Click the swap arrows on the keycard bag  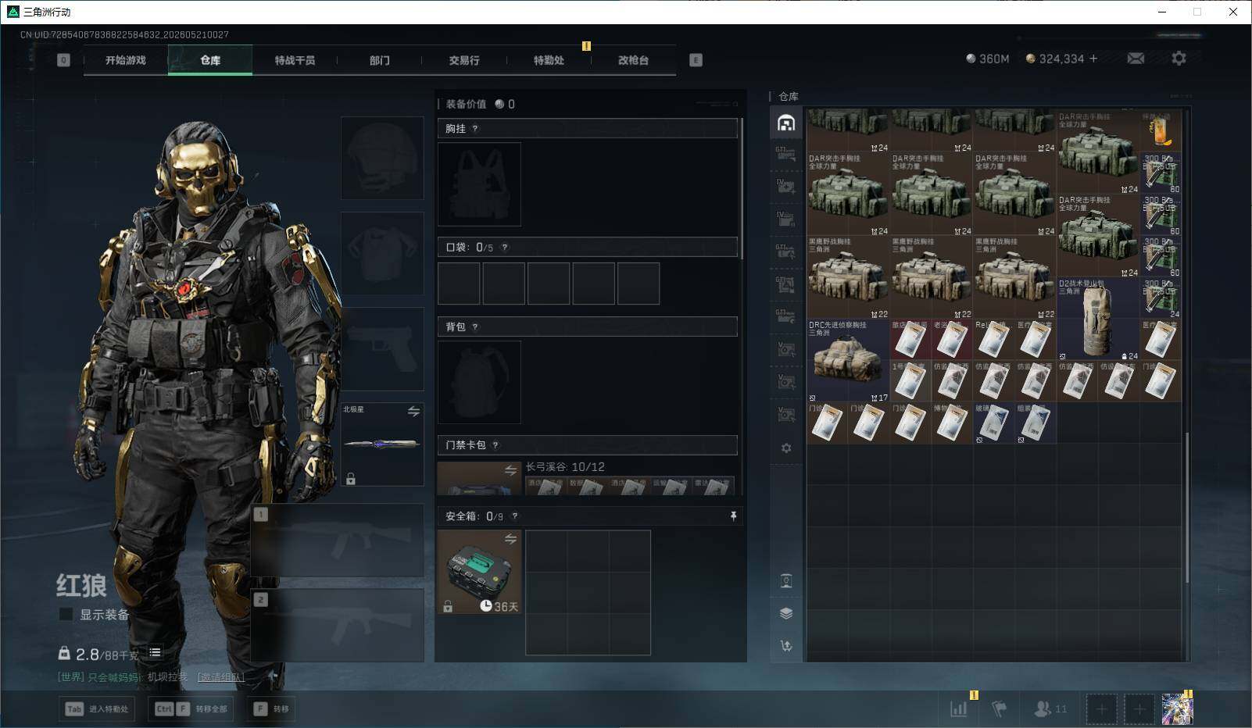510,470
